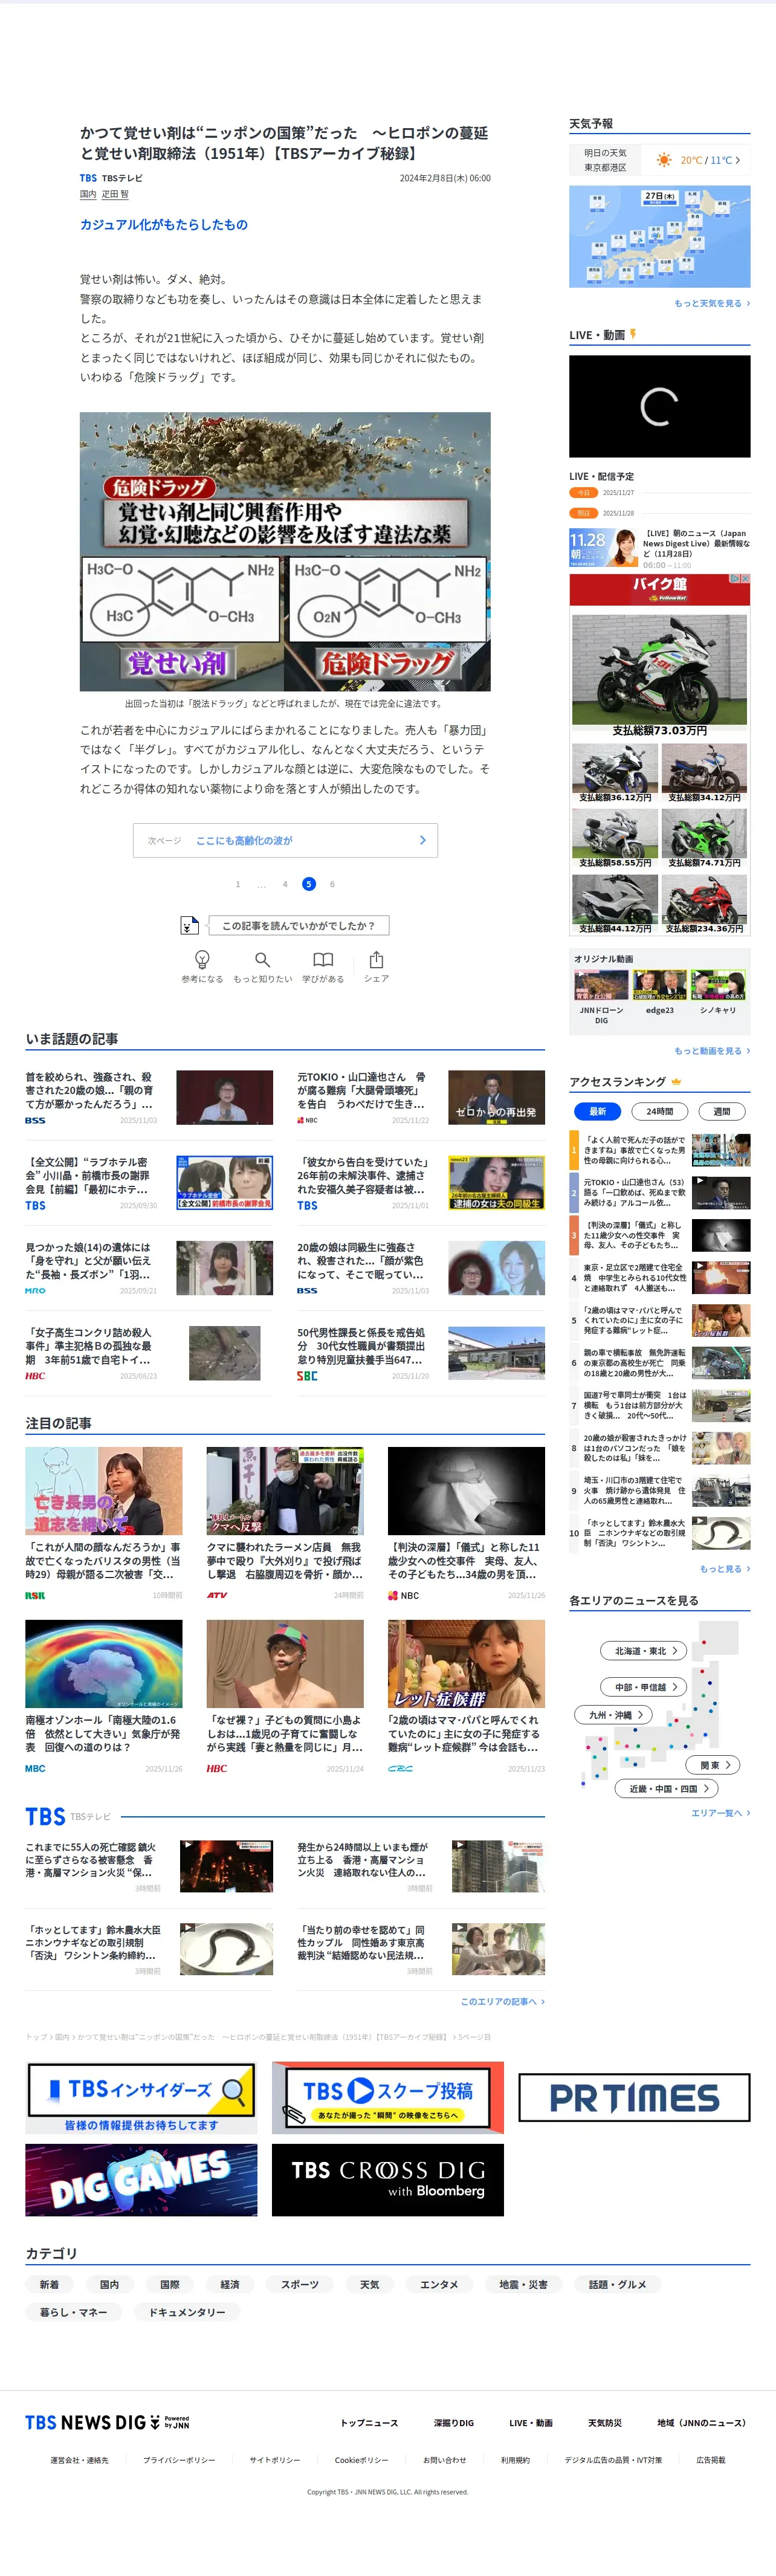Open the TBS NEWS DIG footer logo

click(107, 2422)
